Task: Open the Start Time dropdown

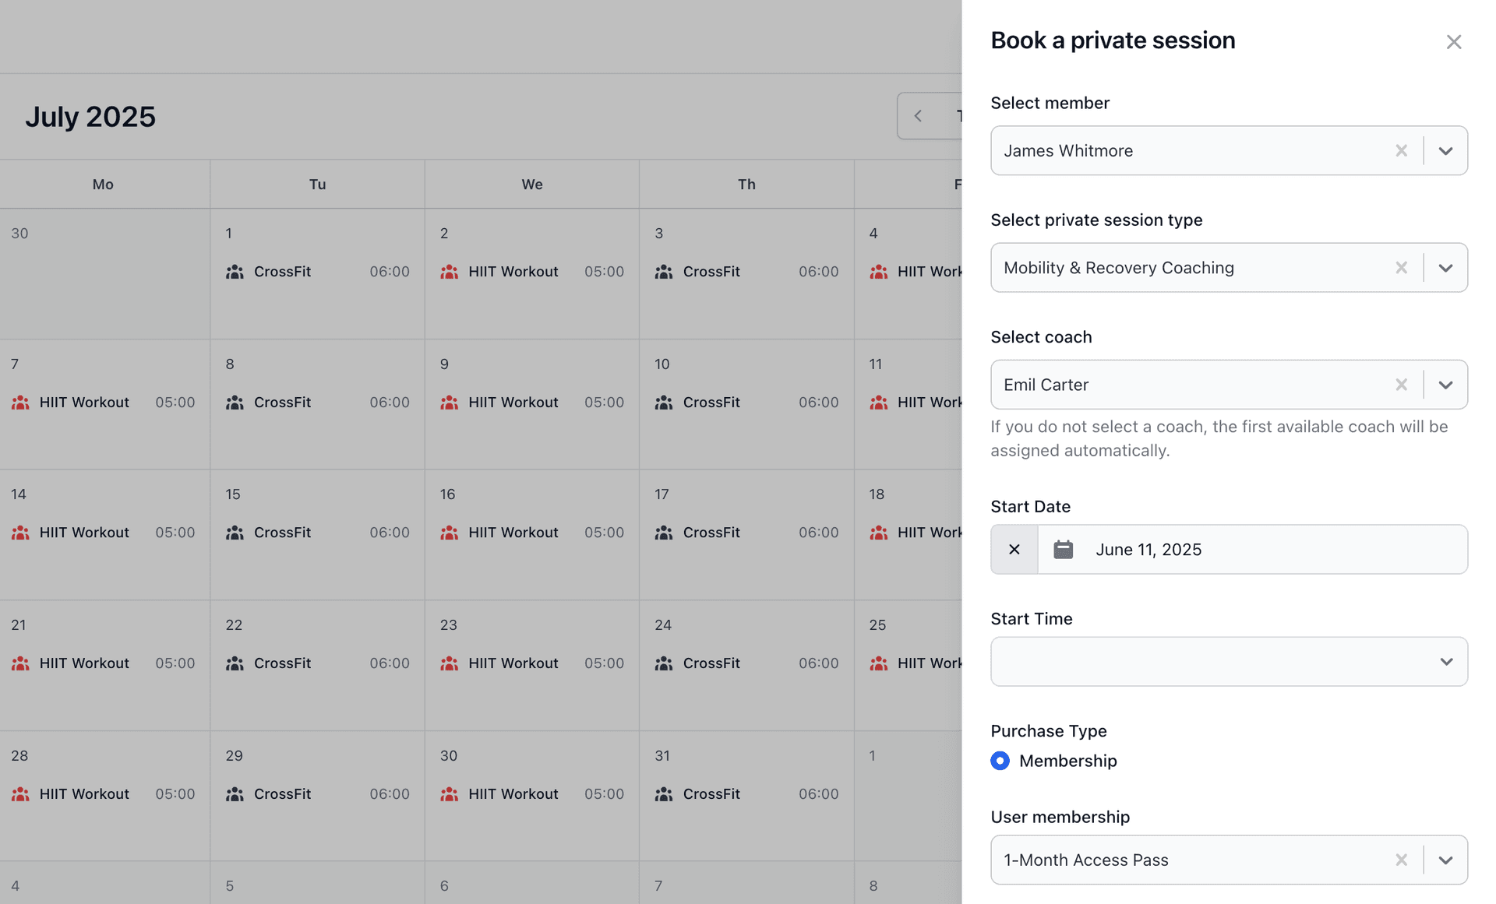Action: click(1447, 661)
